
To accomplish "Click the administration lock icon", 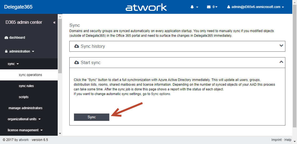I will tap(6, 51).
